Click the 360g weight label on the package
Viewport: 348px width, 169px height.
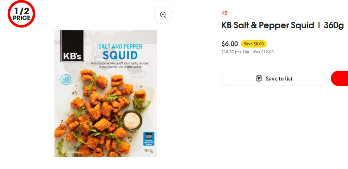pos(149,151)
